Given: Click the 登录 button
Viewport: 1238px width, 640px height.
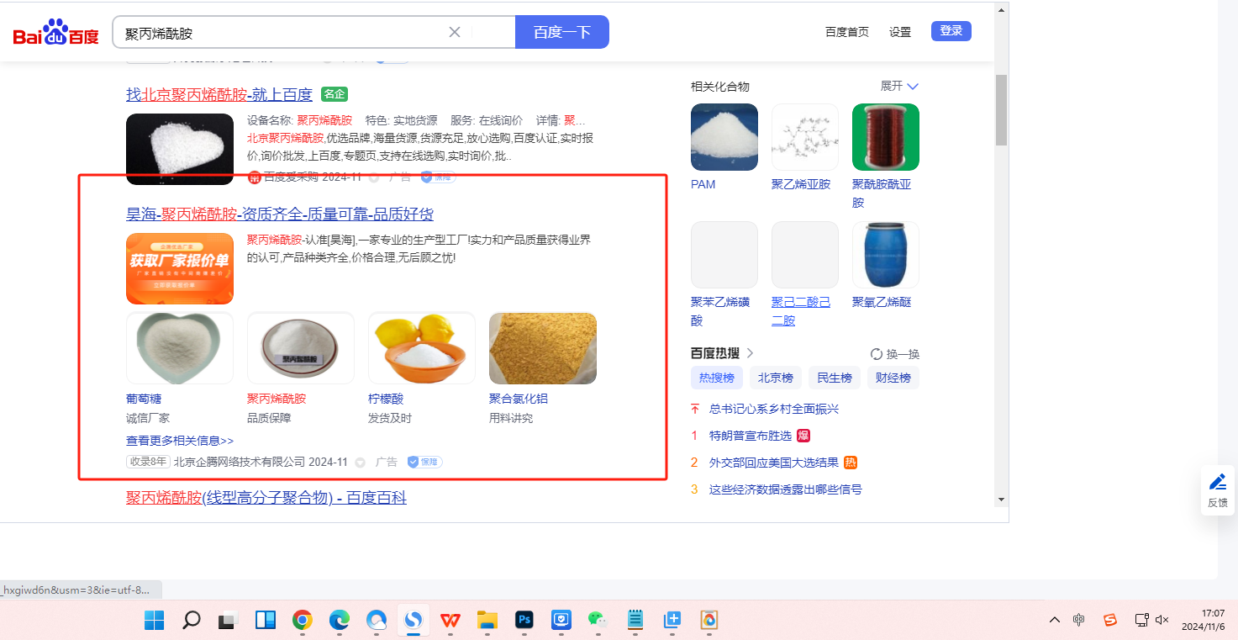Looking at the screenshot, I should 951,31.
